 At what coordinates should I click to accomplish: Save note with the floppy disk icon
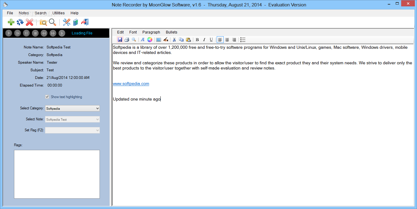[x=120, y=40]
